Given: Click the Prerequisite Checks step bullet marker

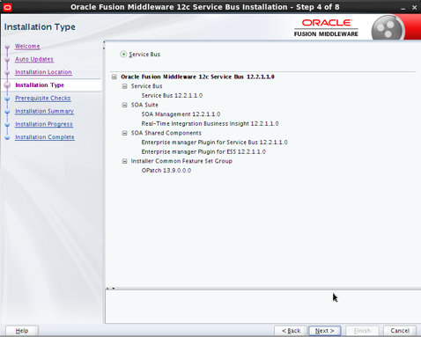Looking at the screenshot, I should pyautogui.click(x=7, y=99).
